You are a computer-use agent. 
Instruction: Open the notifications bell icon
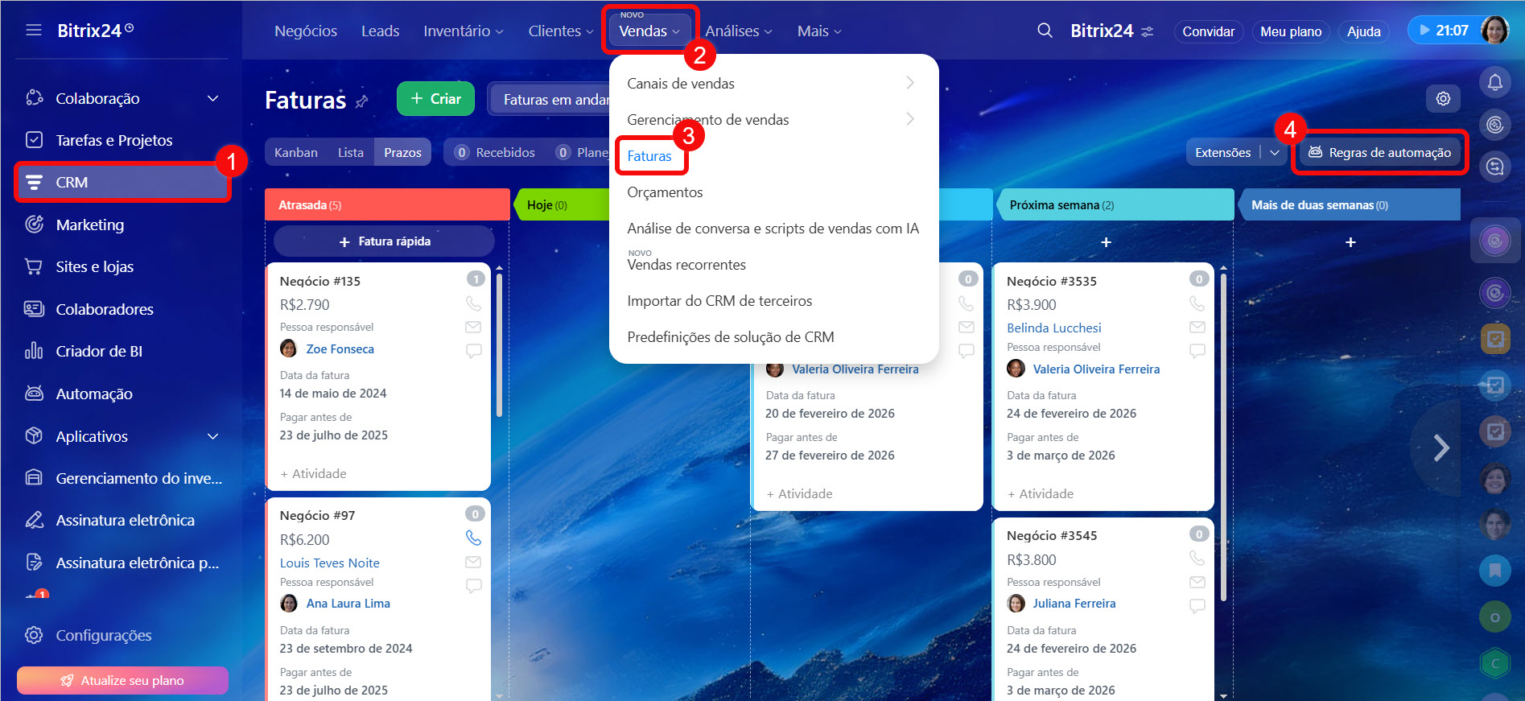tap(1494, 82)
